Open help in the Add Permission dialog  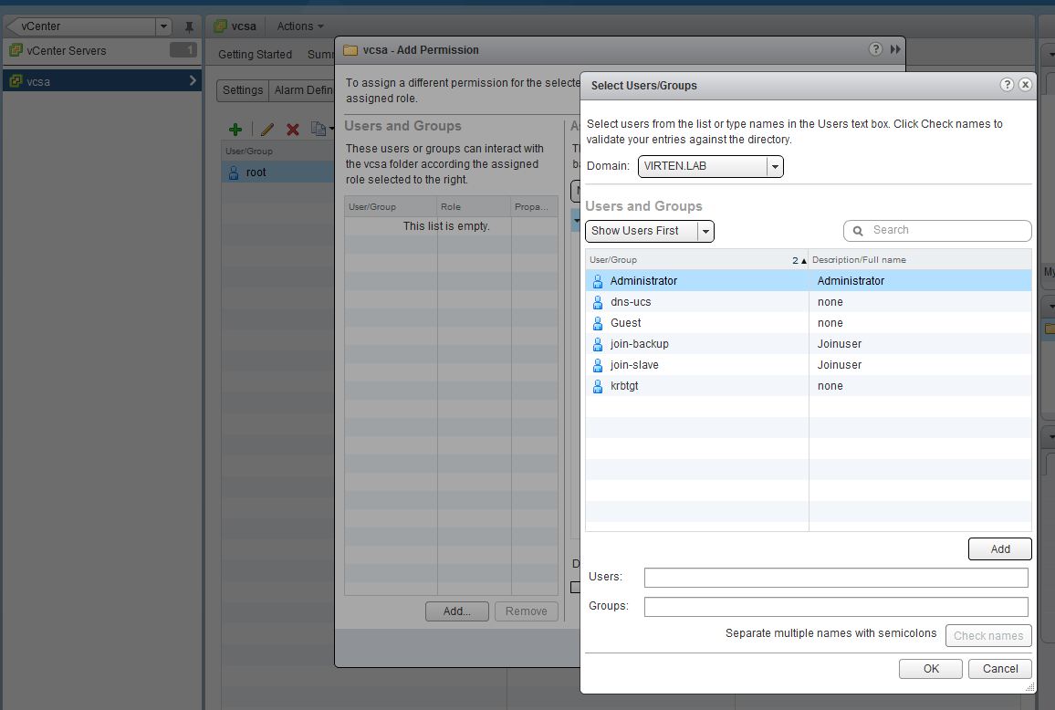coord(875,49)
